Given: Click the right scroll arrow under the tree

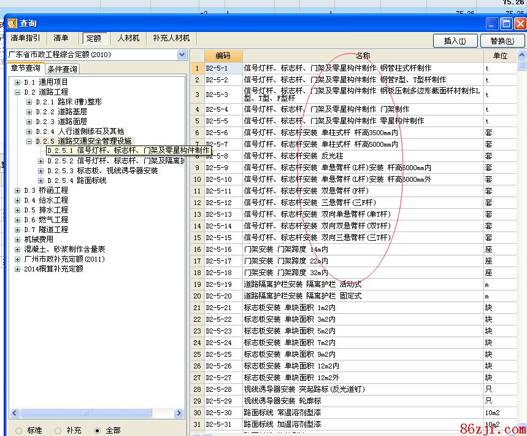Looking at the screenshot, I should pyautogui.click(x=179, y=413).
